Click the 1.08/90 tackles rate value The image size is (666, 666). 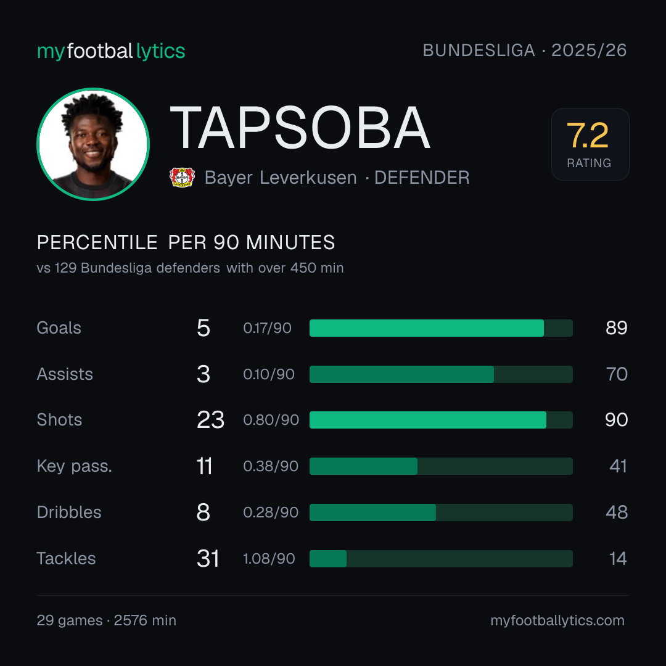(x=269, y=559)
